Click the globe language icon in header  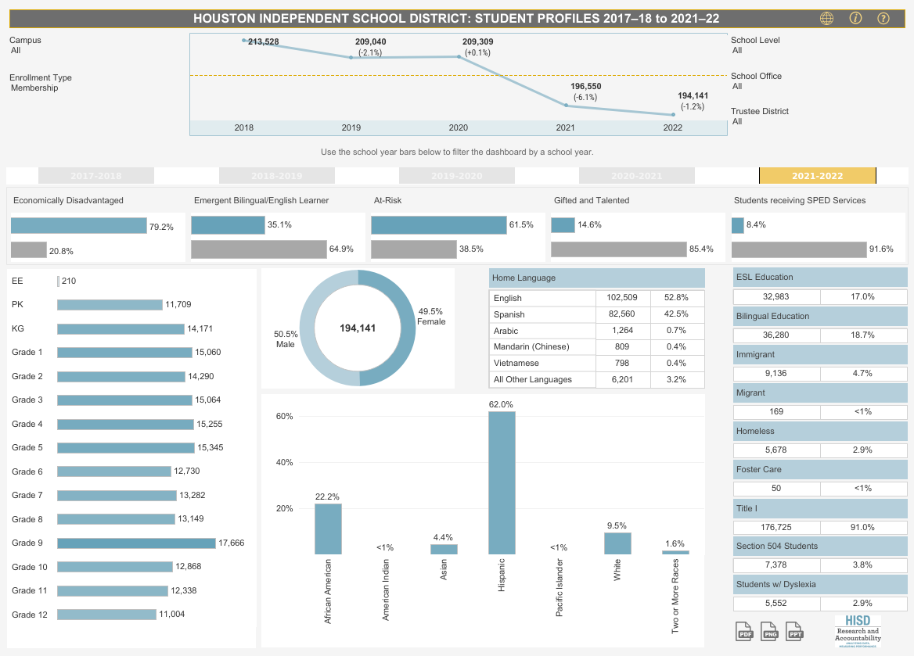[x=826, y=18]
